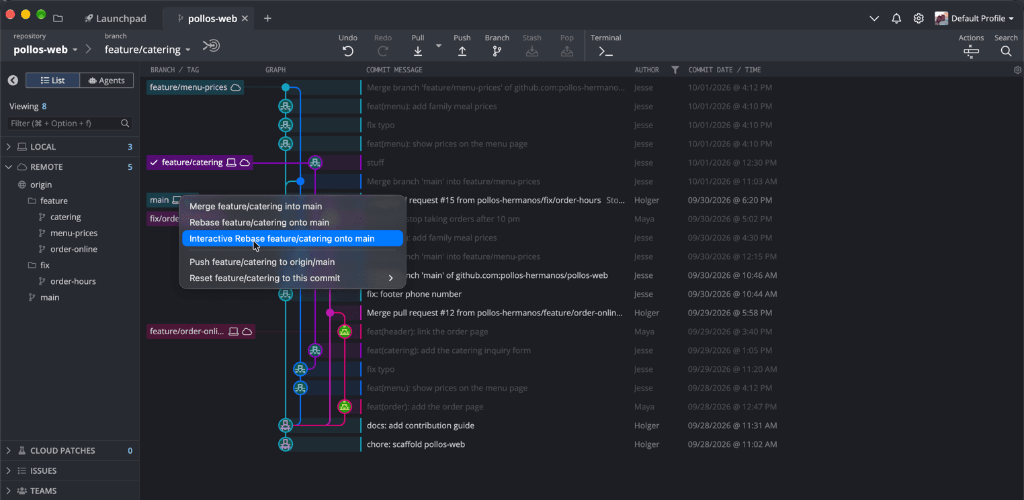1024x500 pixels.
Task: Open the notifications bell
Action: [896, 18]
